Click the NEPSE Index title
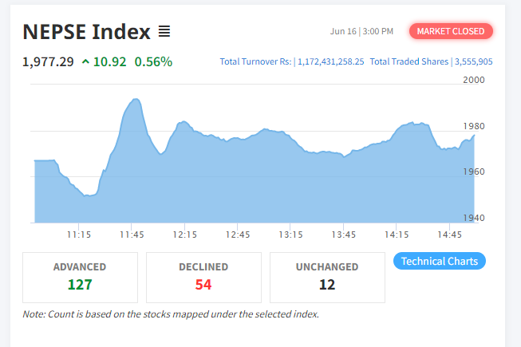 tap(86, 32)
